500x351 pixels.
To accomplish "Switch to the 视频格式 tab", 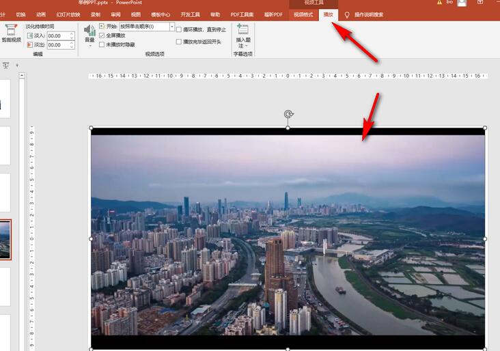I will coord(303,14).
